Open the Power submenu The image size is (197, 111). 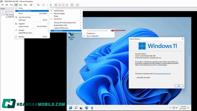[32, 8]
